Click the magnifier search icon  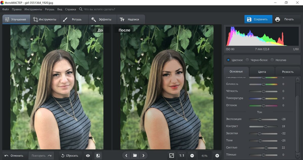pos(81,9)
